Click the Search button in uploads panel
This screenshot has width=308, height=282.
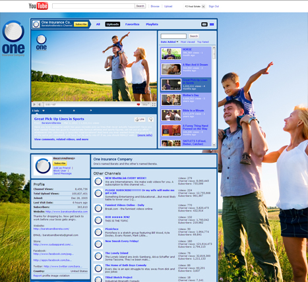tap(194, 36)
